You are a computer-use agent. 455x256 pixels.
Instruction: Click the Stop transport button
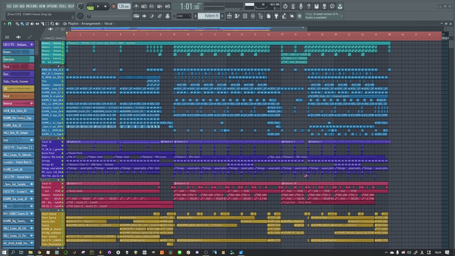105,6
